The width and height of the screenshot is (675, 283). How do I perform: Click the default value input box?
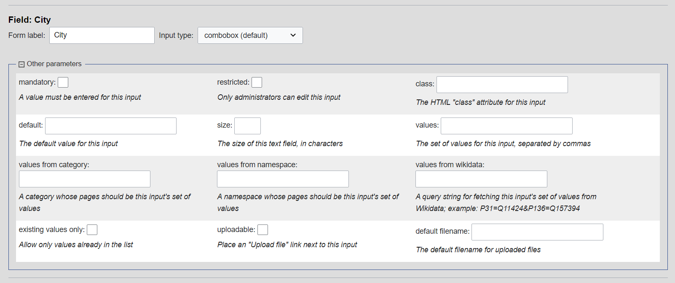tap(110, 126)
